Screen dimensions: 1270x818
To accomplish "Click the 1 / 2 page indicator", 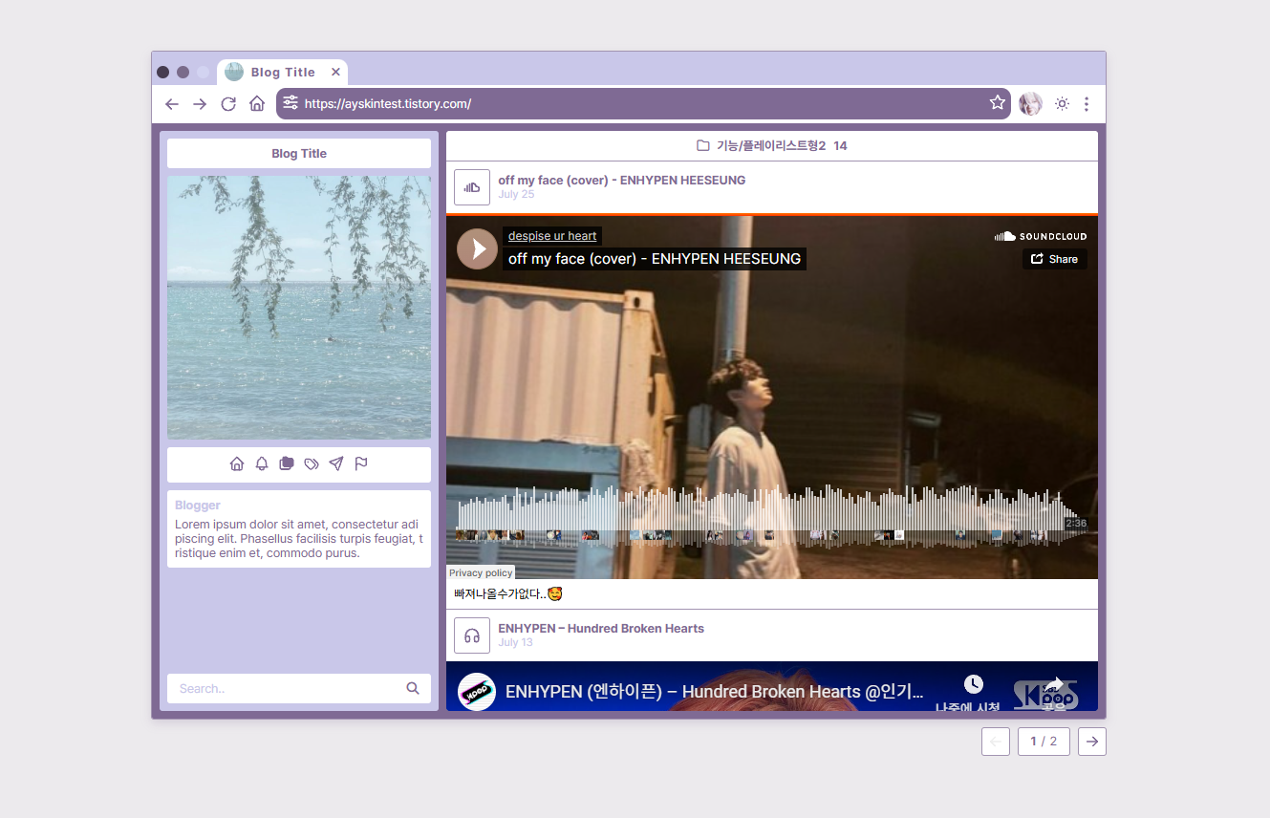I will (x=1044, y=742).
